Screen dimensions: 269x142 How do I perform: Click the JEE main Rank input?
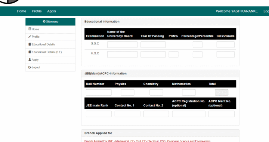click(99, 114)
